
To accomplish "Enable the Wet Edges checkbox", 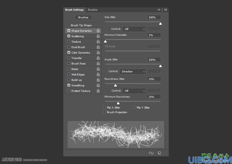I will 69,74.
